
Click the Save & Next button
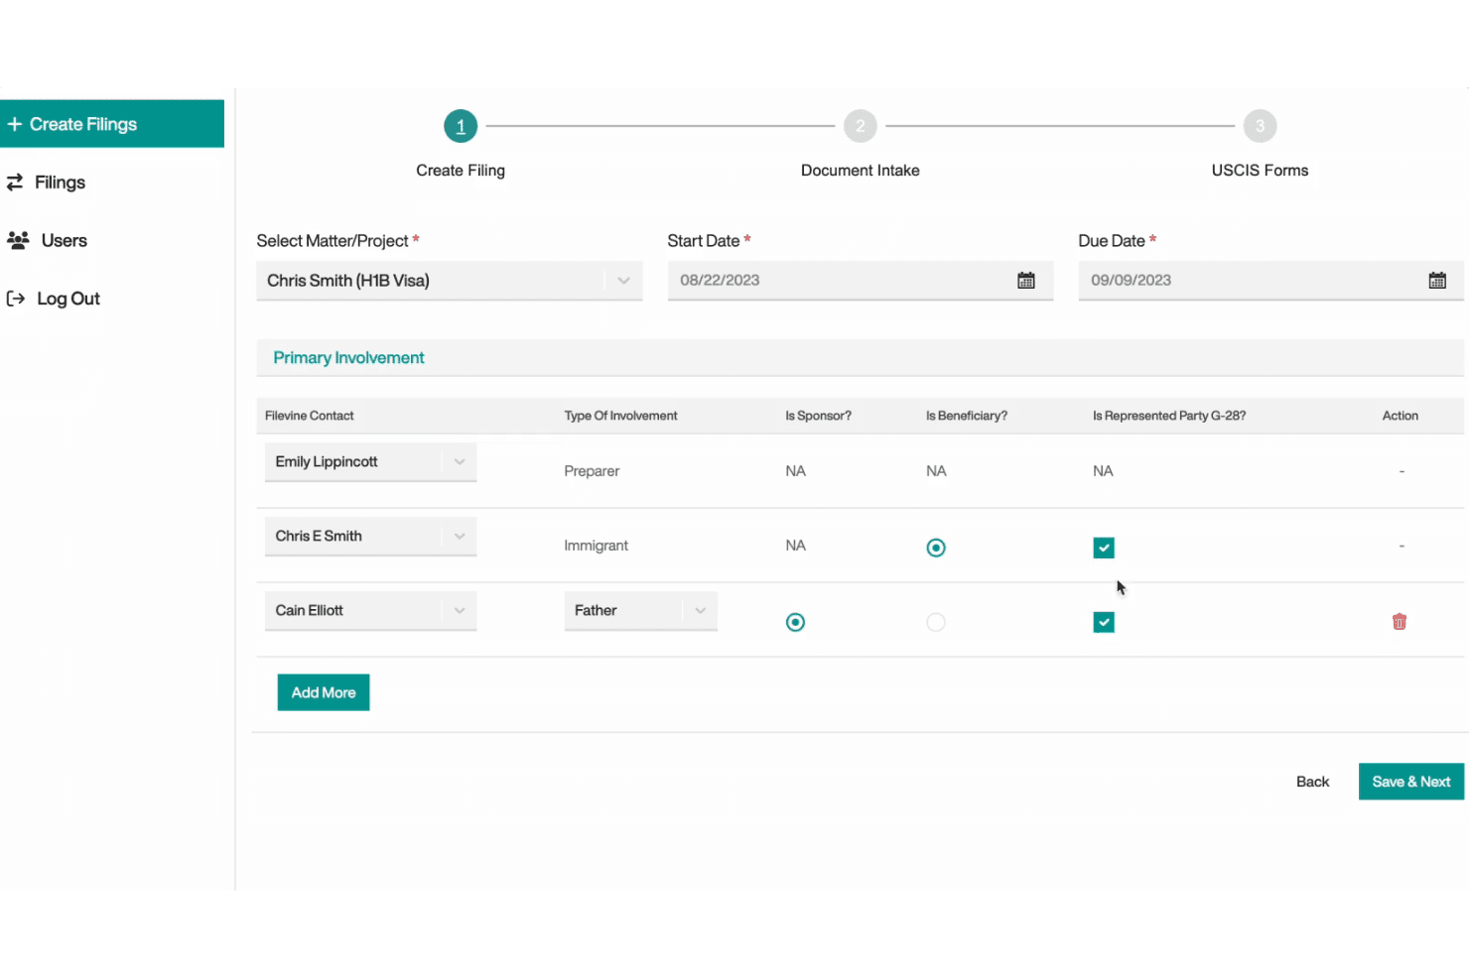(x=1411, y=782)
